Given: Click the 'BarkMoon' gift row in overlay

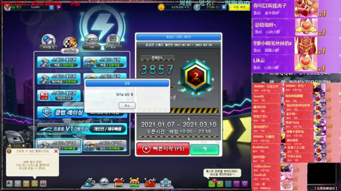Looking at the screenshot, I should click(268, 149).
